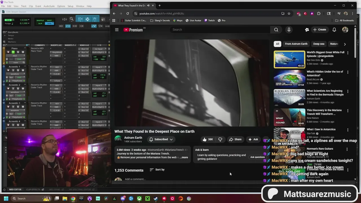Open the Chrome apps grid in bookmarks bar
Image resolution: width=361 pixels, height=203 pixels.
tap(114, 20)
